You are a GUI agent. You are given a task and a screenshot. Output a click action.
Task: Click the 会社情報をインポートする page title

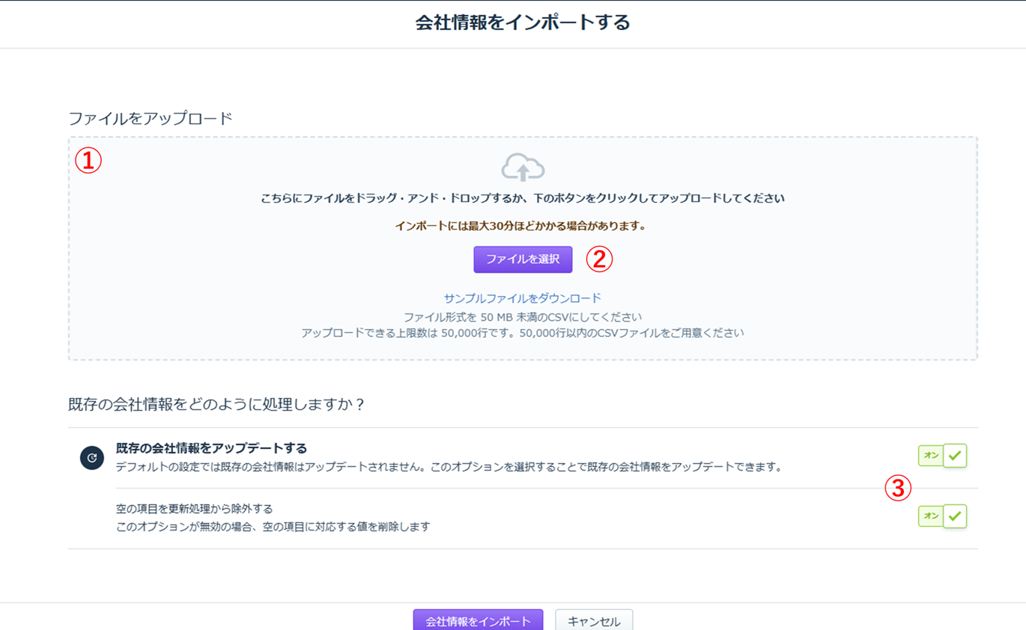point(523,22)
